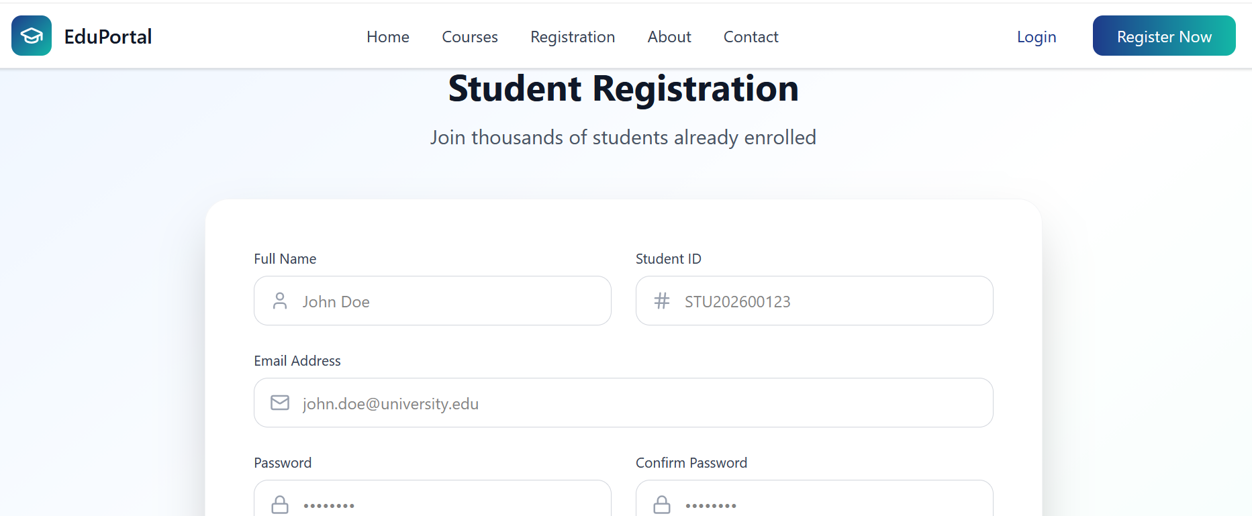Click the Full Name label
This screenshot has height=516, width=1252.
point(285,259)
